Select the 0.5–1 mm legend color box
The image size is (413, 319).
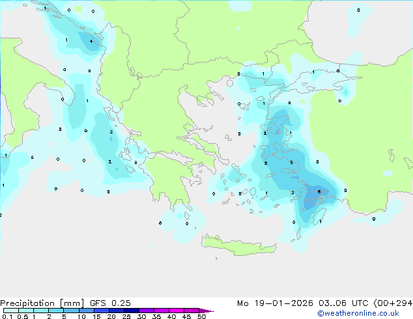pyautogui.click(x=26, y=311)
